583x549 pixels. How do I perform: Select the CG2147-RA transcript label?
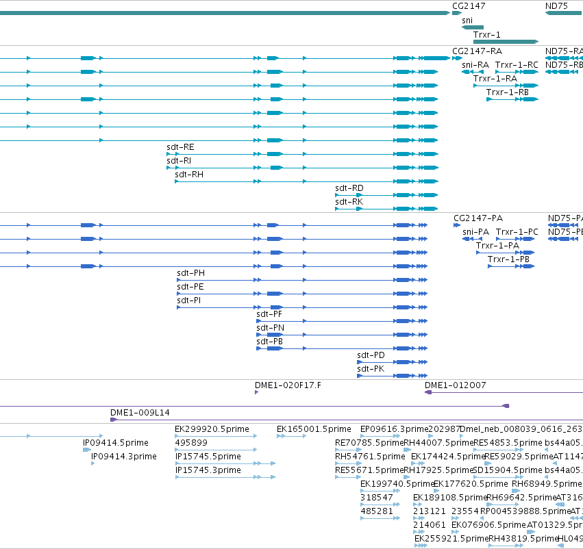[x=477, y=51]
